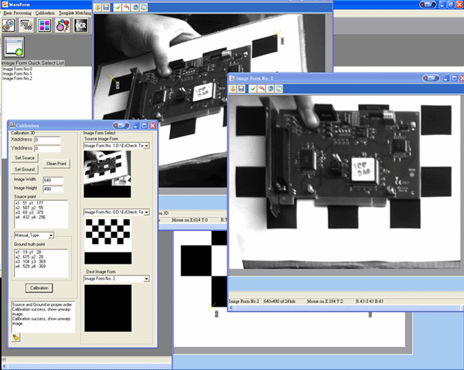Click source point row x4 : 432 y4 : 296
The image size is (464, 370).
pos(30,217)
